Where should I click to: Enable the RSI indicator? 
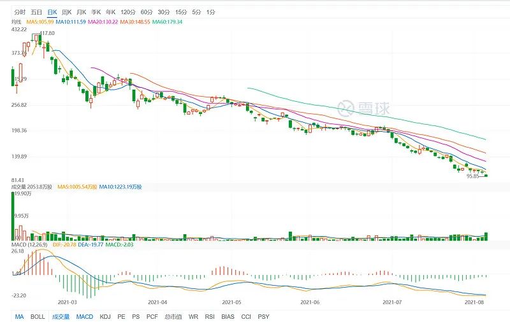pyautogui.click(x=208, y=316)
